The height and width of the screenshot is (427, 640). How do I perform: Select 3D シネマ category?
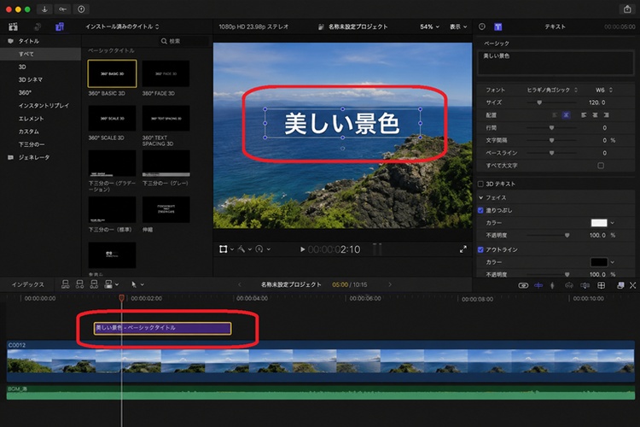click(x=30, y=79)
